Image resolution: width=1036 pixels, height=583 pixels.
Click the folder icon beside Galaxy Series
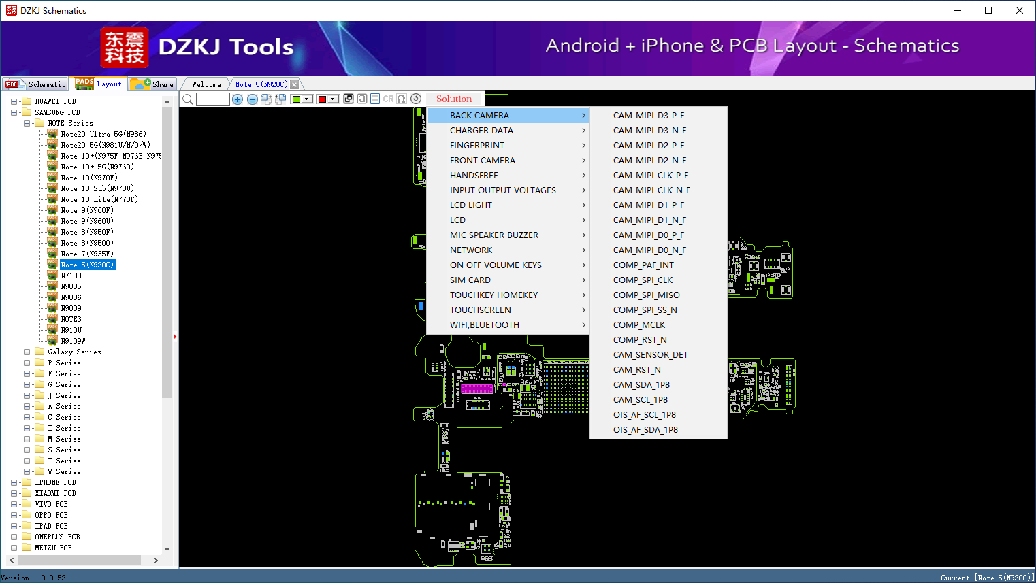click(x=39, y=352)
